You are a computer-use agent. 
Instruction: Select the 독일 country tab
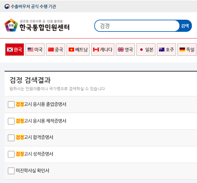pyautogui.click(x=187, y=49)
